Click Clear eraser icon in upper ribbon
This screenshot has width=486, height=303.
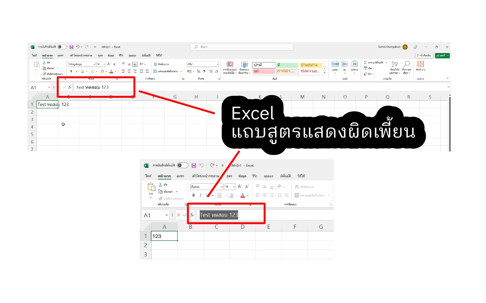tap(365, 74)
